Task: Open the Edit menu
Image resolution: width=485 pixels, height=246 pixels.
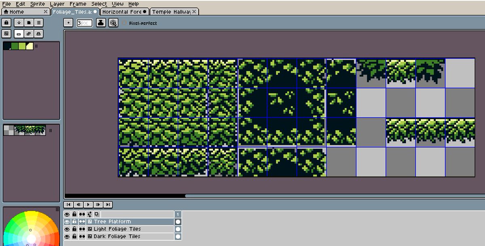Action: 20,4
